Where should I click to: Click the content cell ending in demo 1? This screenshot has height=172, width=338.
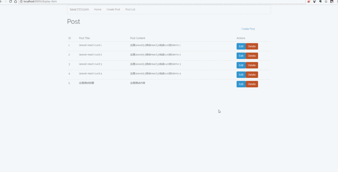[x=155, y=45]
